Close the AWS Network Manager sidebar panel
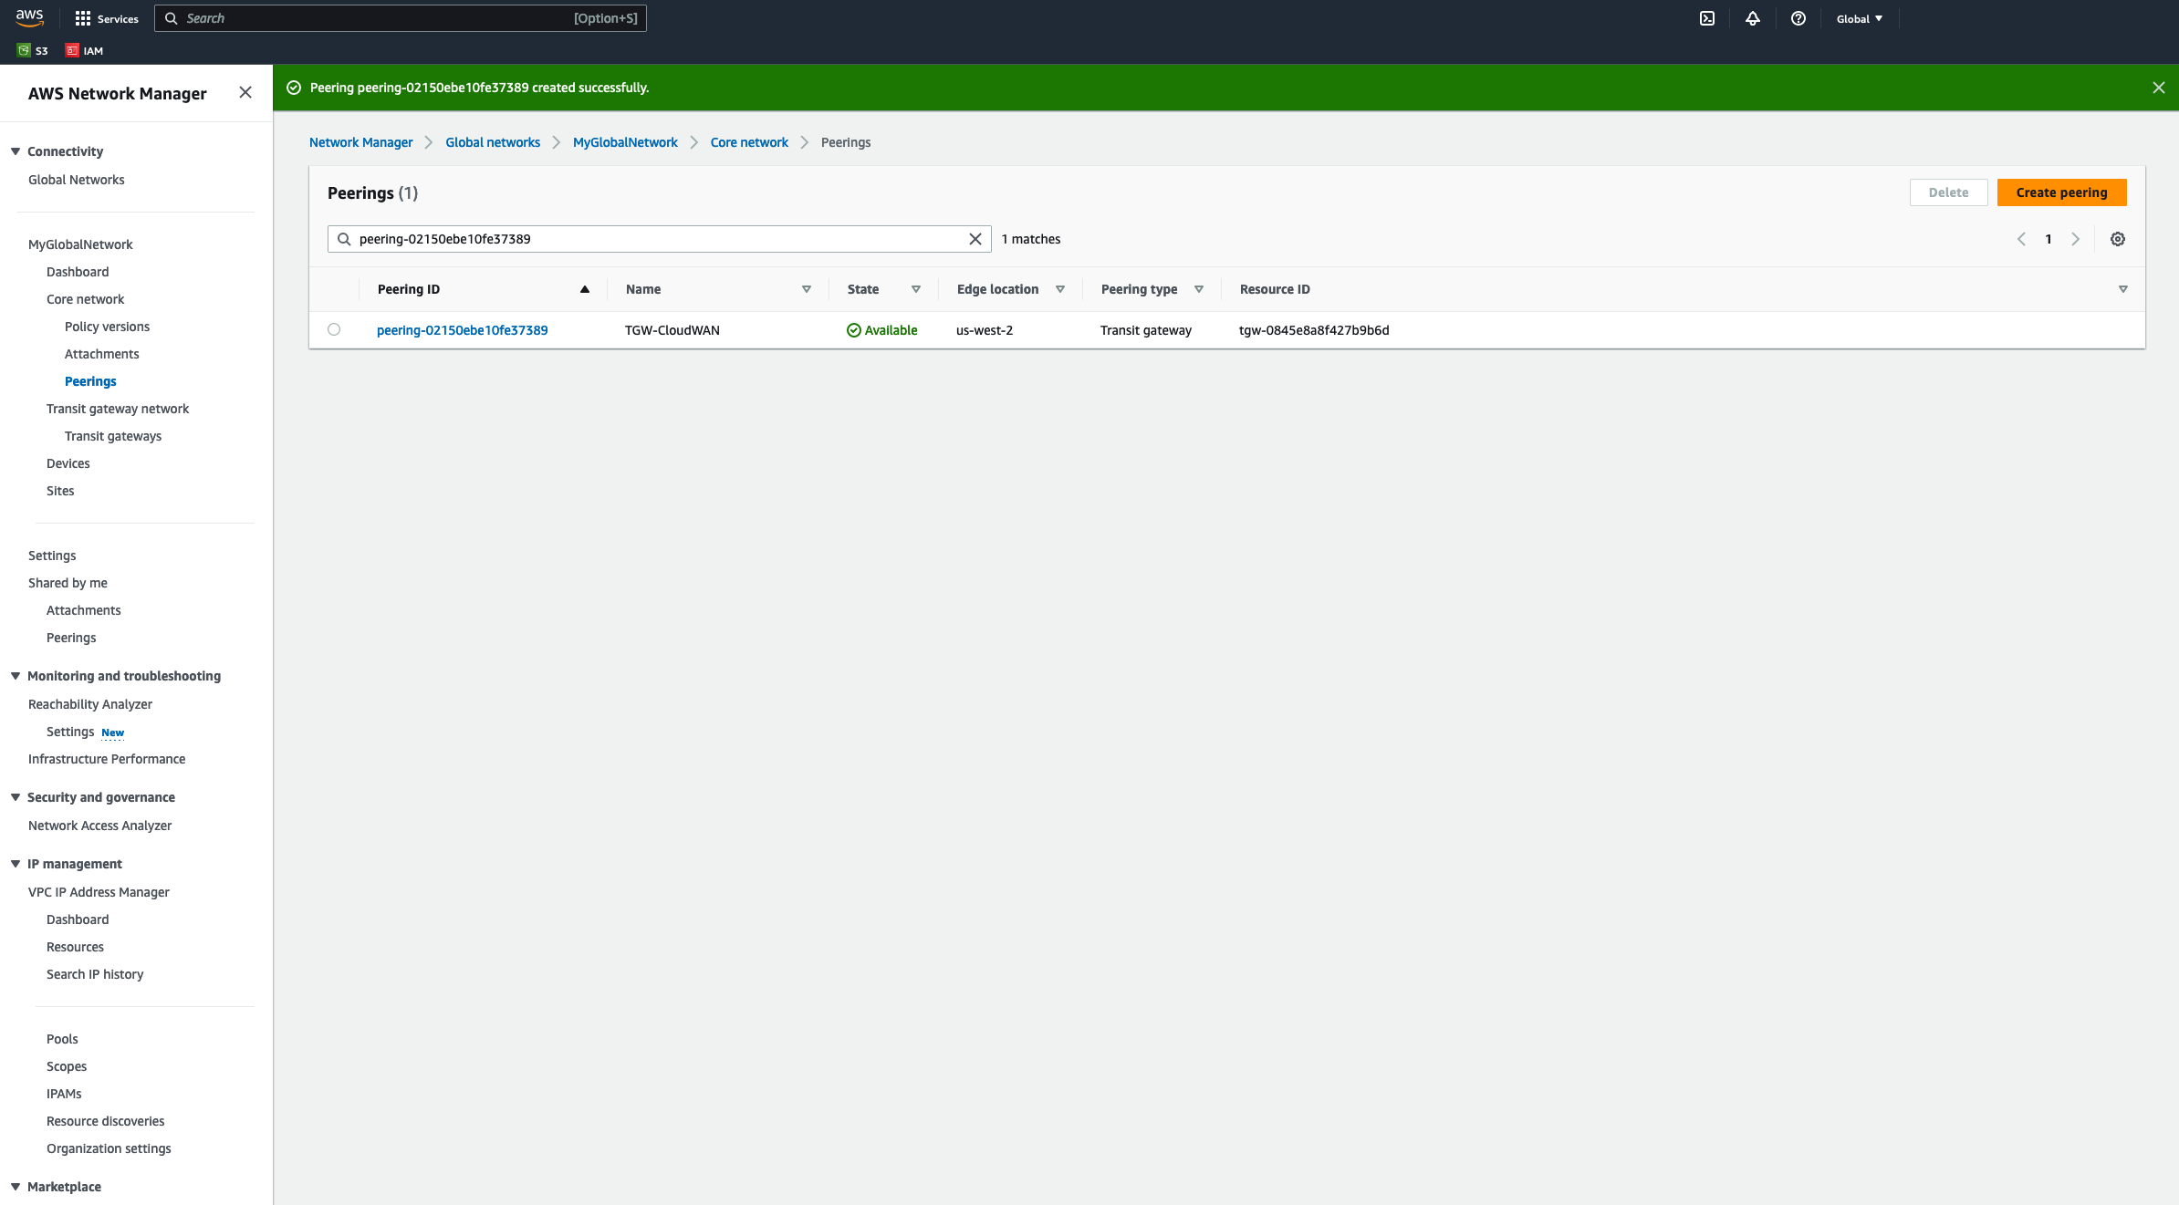Screen dimensions: 2179x1205 click(x=245, y=92)
